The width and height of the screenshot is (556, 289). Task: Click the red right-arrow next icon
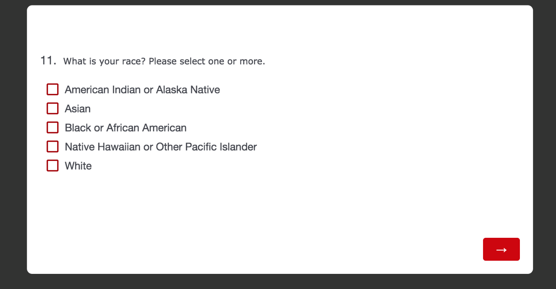pos(501,249)
